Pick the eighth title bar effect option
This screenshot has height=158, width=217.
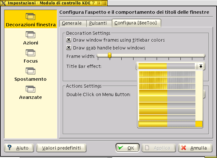(x=167, y=118)
